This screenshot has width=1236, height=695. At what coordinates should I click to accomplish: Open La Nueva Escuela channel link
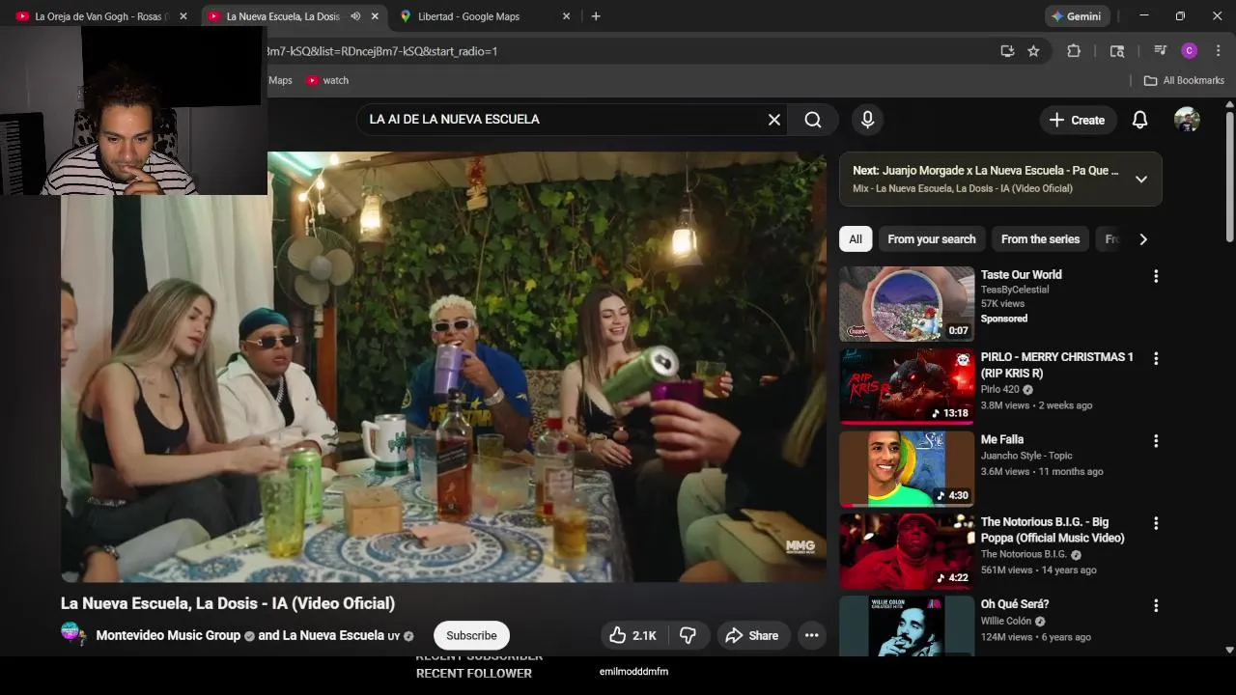point(333,635)
